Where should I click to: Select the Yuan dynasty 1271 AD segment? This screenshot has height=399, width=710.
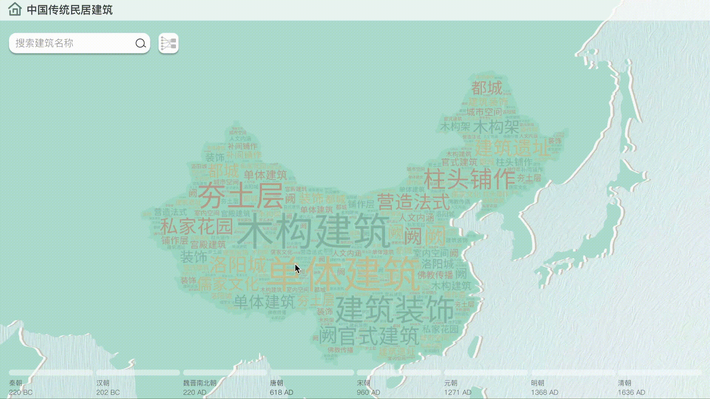pos(486,372)
